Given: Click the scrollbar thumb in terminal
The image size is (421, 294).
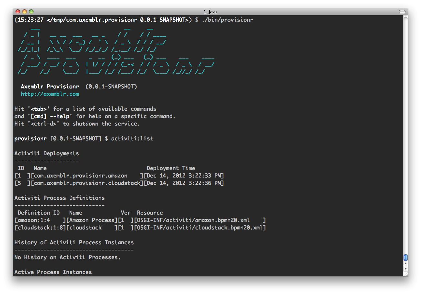Looking at the screenshot, I should coord(406,257).
